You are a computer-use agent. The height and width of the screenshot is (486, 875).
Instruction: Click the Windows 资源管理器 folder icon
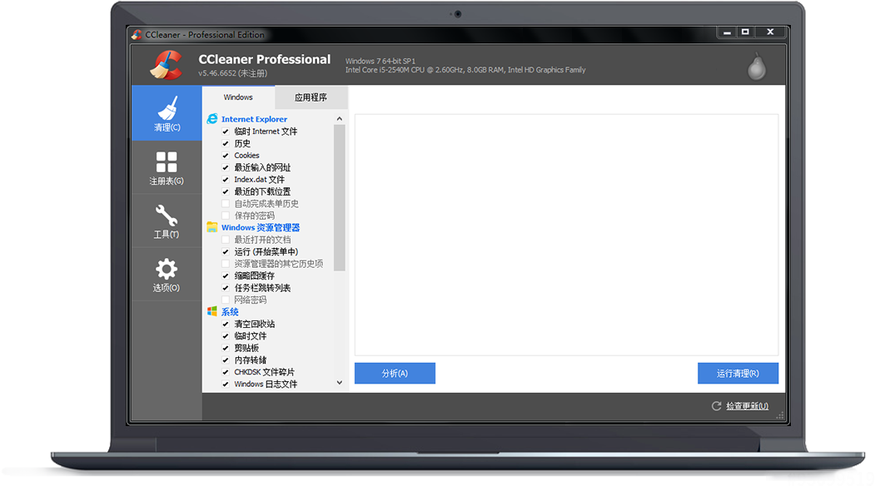coord(211,227)
